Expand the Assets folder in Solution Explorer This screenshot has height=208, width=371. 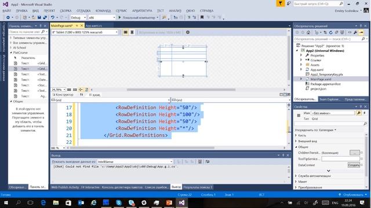coord(301,65)
